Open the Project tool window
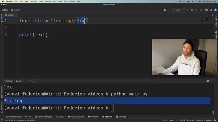 [x=2, y=18]
